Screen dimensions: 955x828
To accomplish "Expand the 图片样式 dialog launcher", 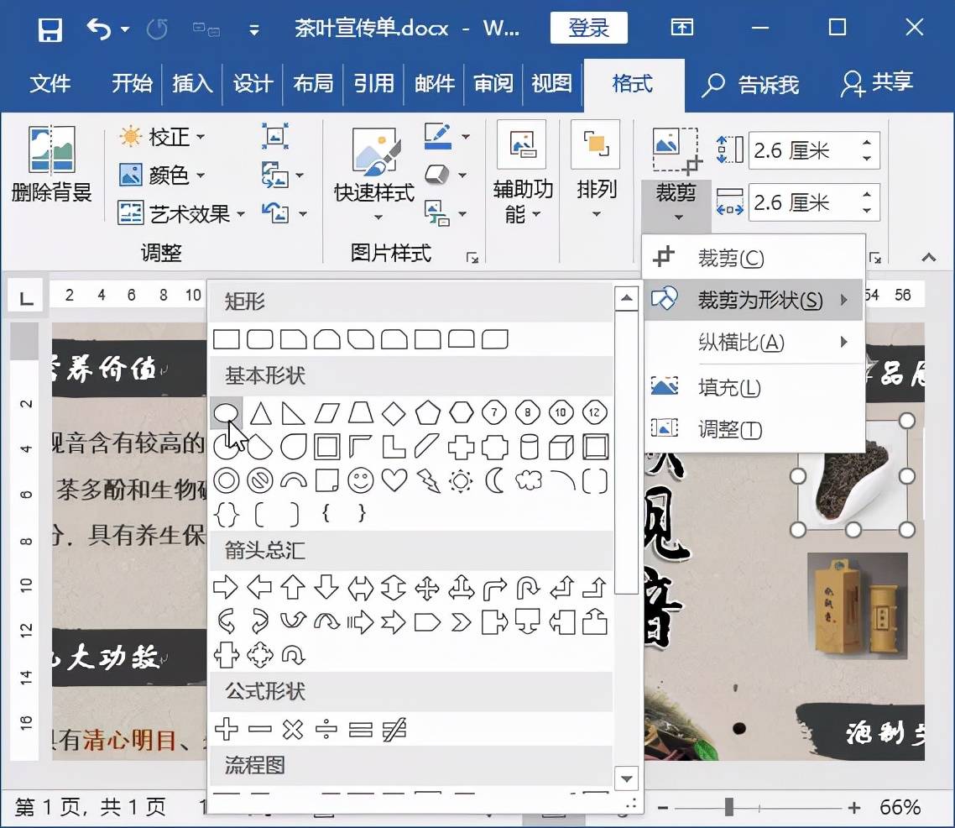I will (x=472, y=258).
